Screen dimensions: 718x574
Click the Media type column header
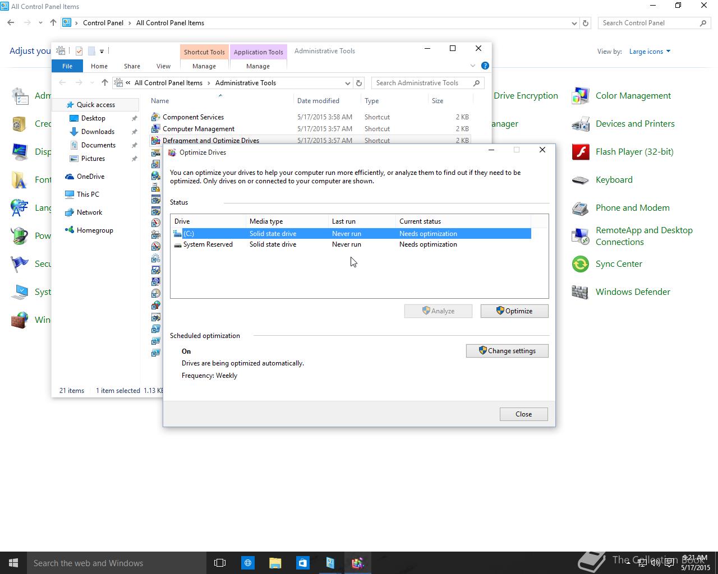[287, 221]
